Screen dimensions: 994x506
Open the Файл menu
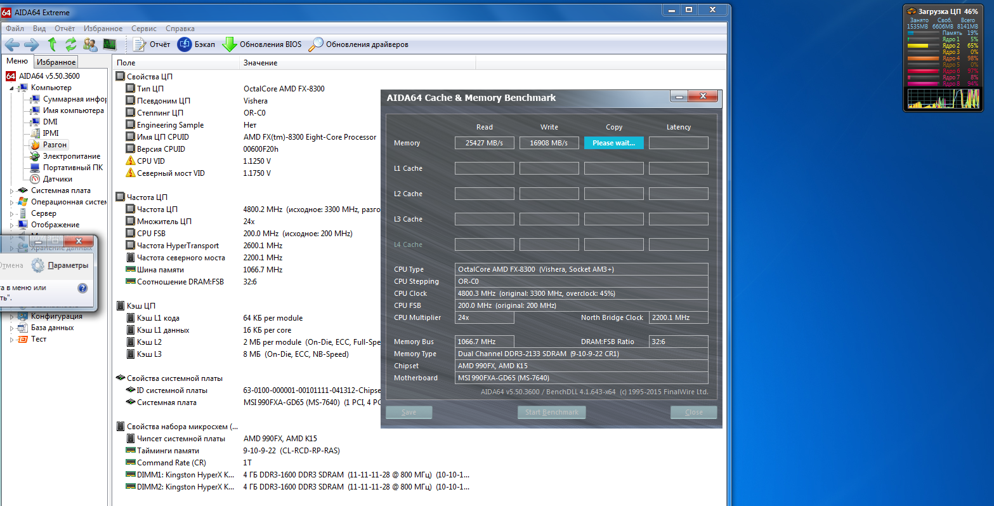tap(15, 29)
